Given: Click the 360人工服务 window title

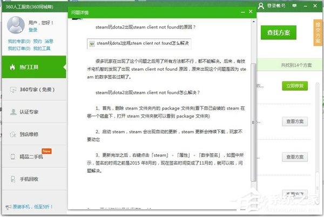Looking at the screenshot, I should point(29,7).
